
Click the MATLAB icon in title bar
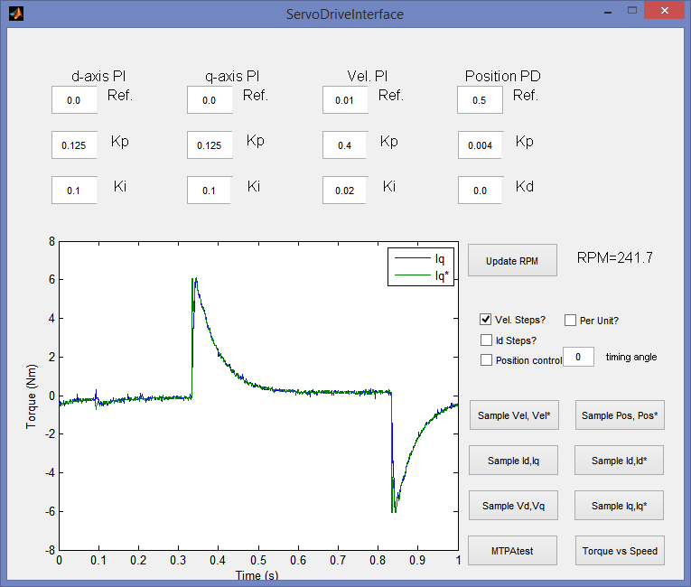click(x=15, y=14)
